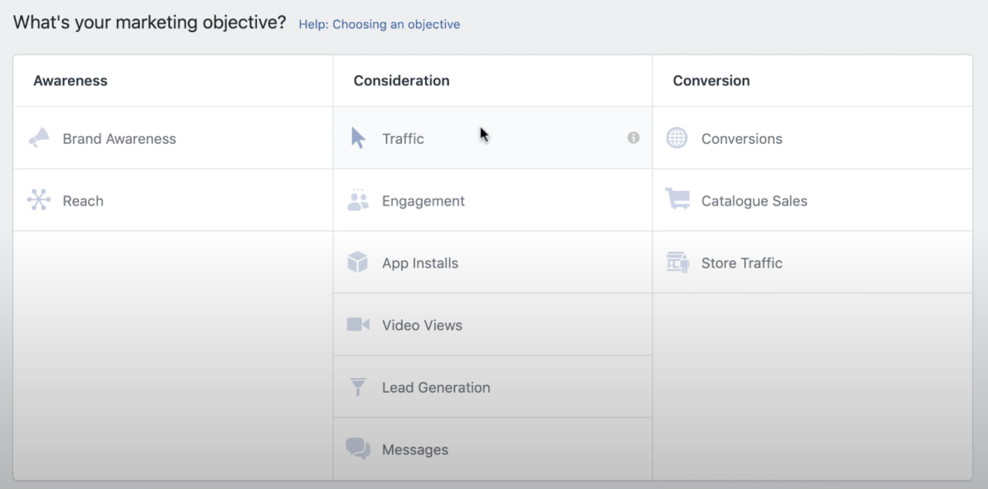Screen dimensions: 988x489
Task: Click the "What's your marketing objective?" title
Action: tap(149, 23)
